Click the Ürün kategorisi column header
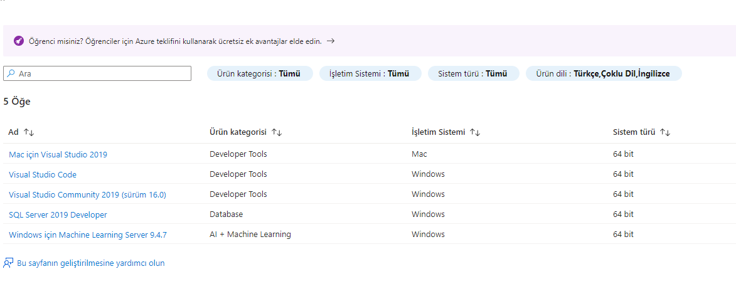736x301 pixels. tap(238, 132)
